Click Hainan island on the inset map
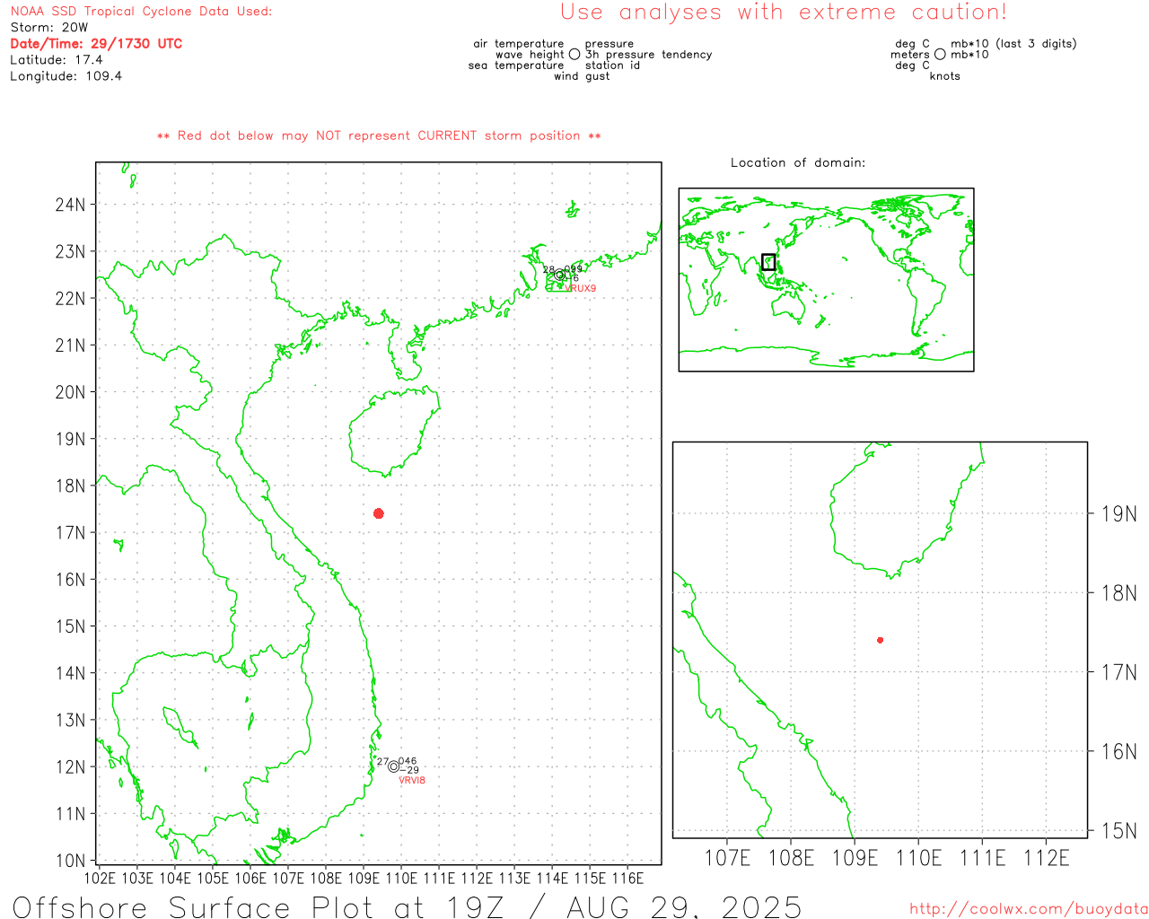The height and width of the screenshot is (919, 1149). [x=907, y=510]
